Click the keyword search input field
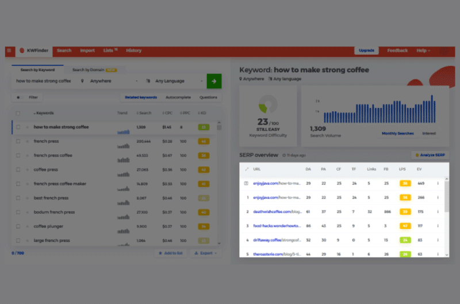Image resolution: width=460 pixels, height=304 pixels. [x=44, y=81]
